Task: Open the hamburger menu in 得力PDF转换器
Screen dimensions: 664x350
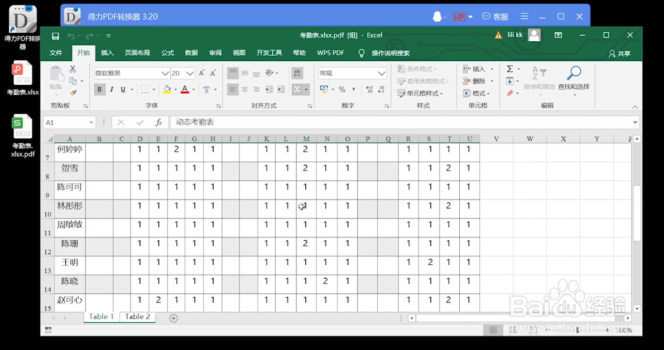Action: tap(525, 17)
